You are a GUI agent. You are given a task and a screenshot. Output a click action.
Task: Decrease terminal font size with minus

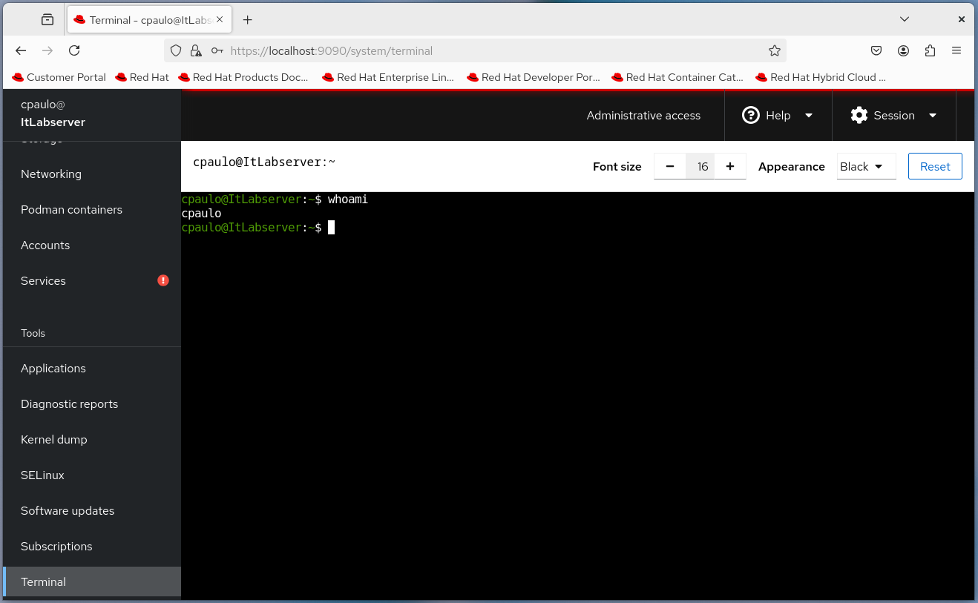click(x=670, y=166)
